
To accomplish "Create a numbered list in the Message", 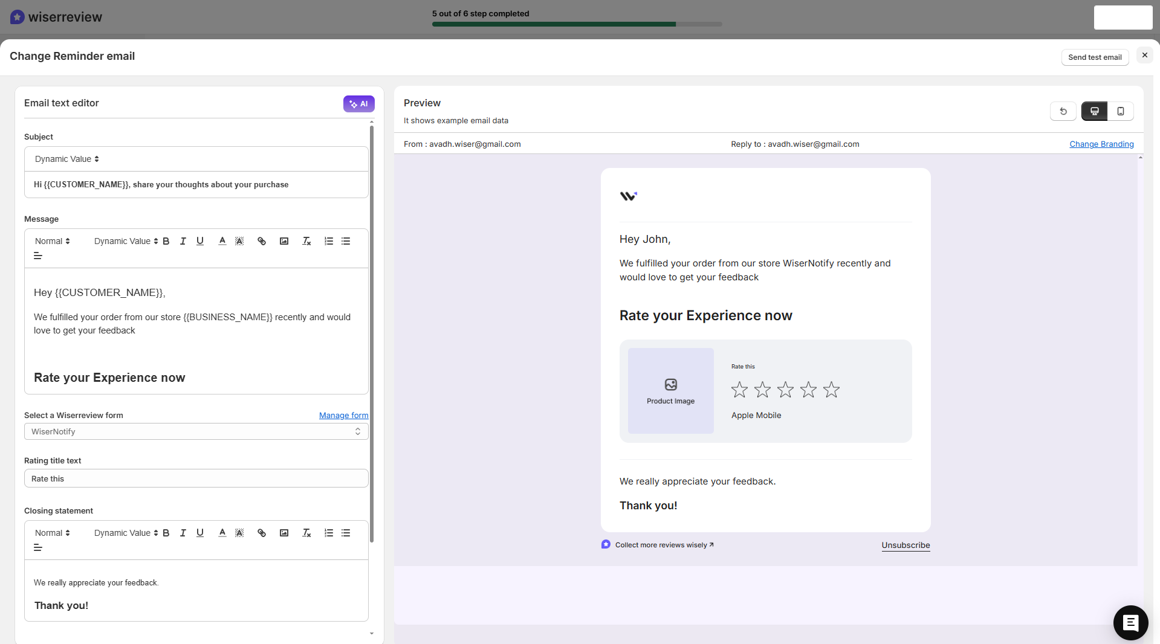I will pos(328,241).
